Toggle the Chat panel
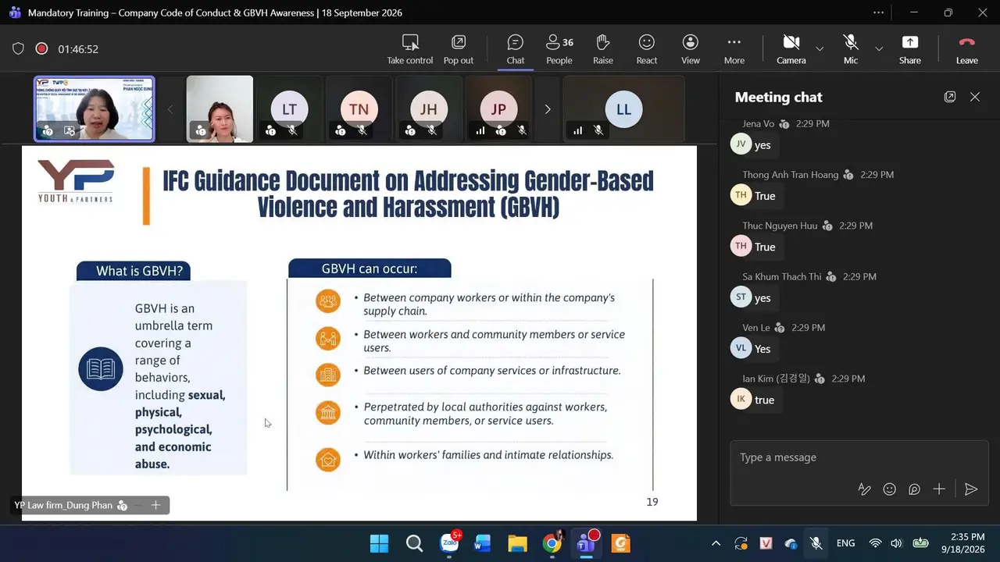Viewport: 1000px width, 562px height. pos(515,48)
